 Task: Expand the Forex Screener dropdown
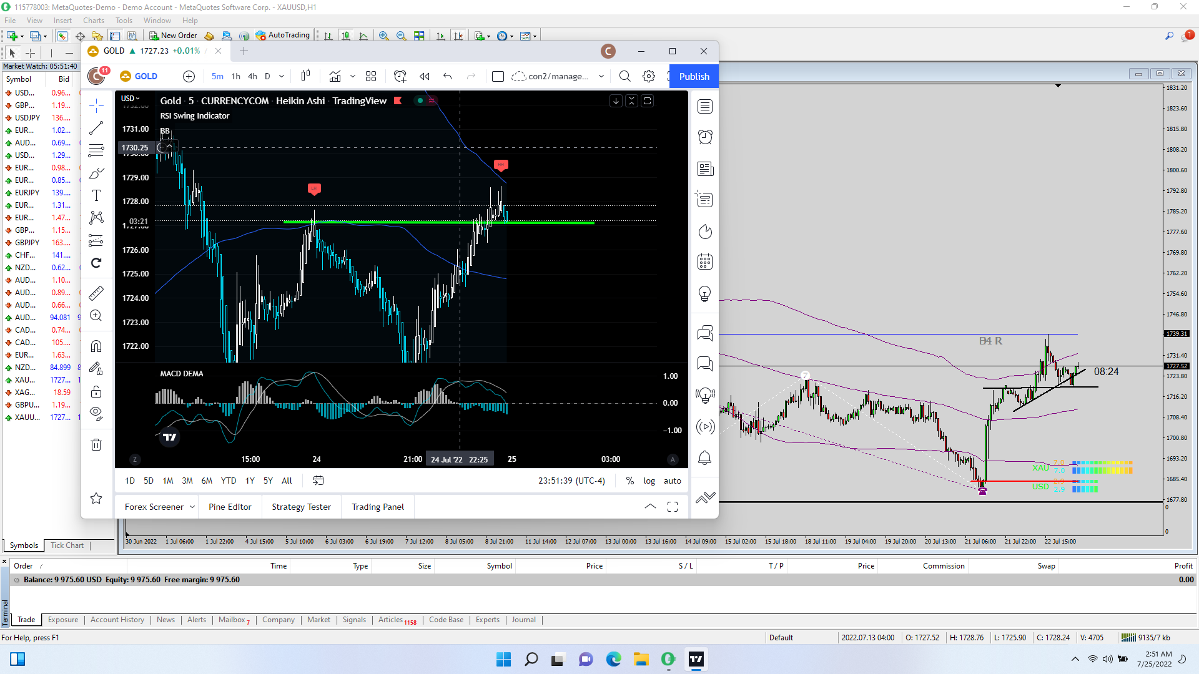tap(192, 507)
